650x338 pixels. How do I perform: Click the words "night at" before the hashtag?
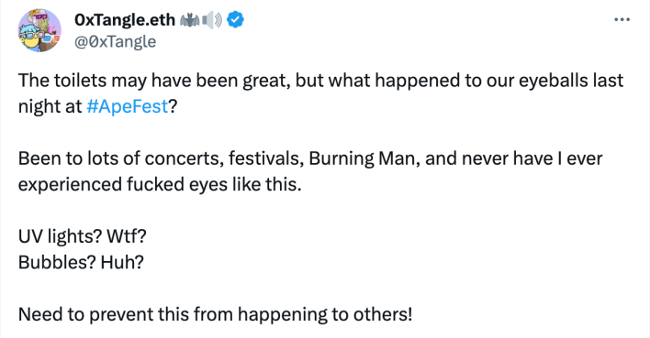[x=50, y=107]
